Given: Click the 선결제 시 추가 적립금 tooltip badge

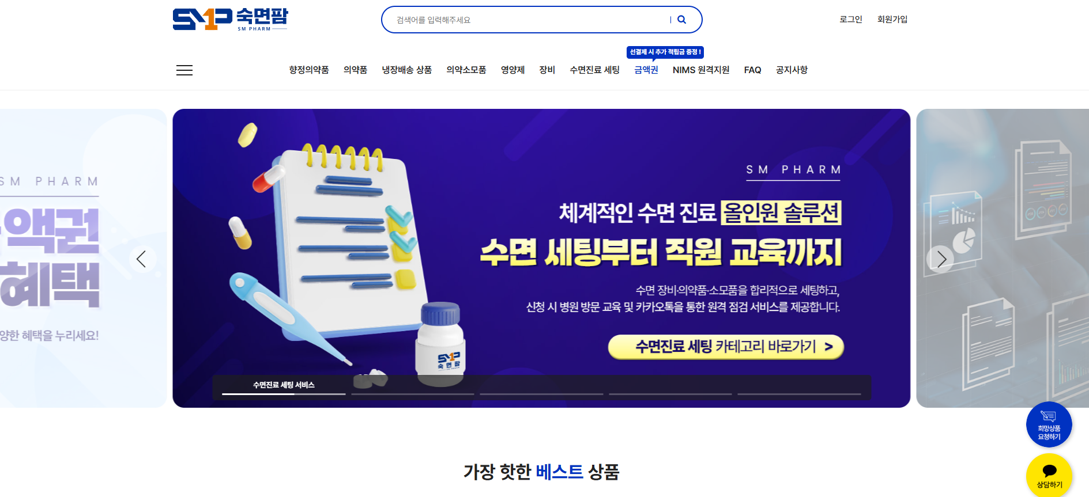Looking at the screenshot, I should 665,52.
